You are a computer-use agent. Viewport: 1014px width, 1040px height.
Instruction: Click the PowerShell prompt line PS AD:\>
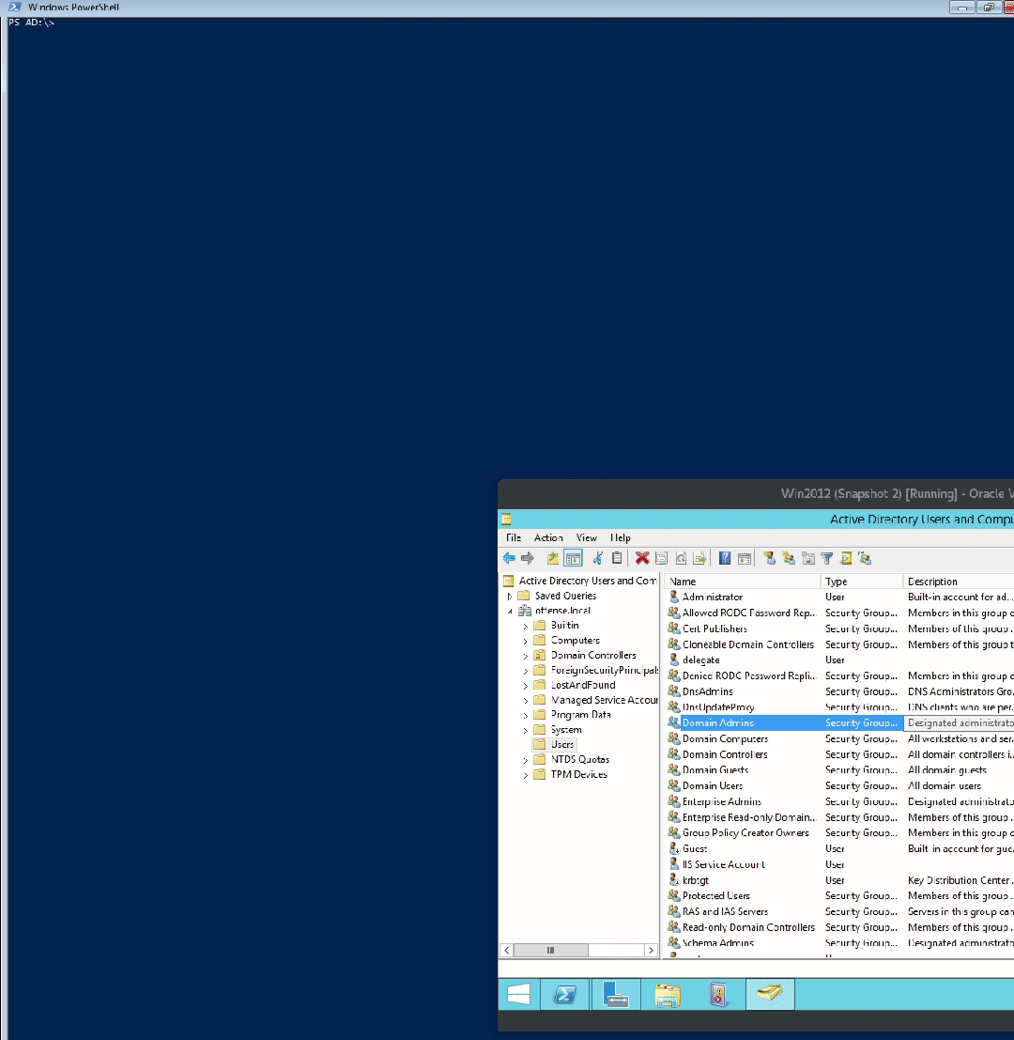tap(31, 23)
